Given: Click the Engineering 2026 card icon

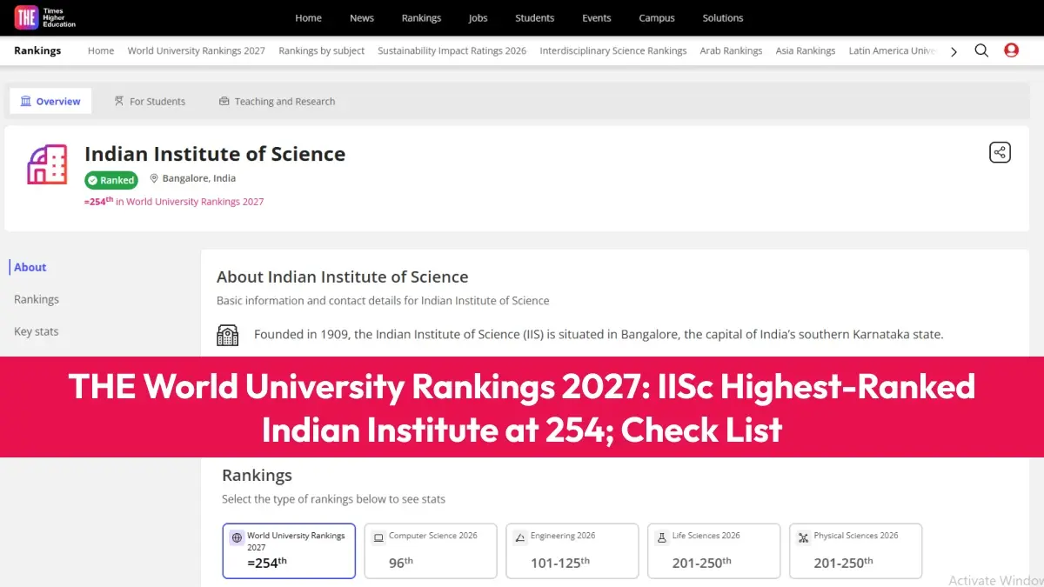Looking at the screenshot, I should coord(520,538).
